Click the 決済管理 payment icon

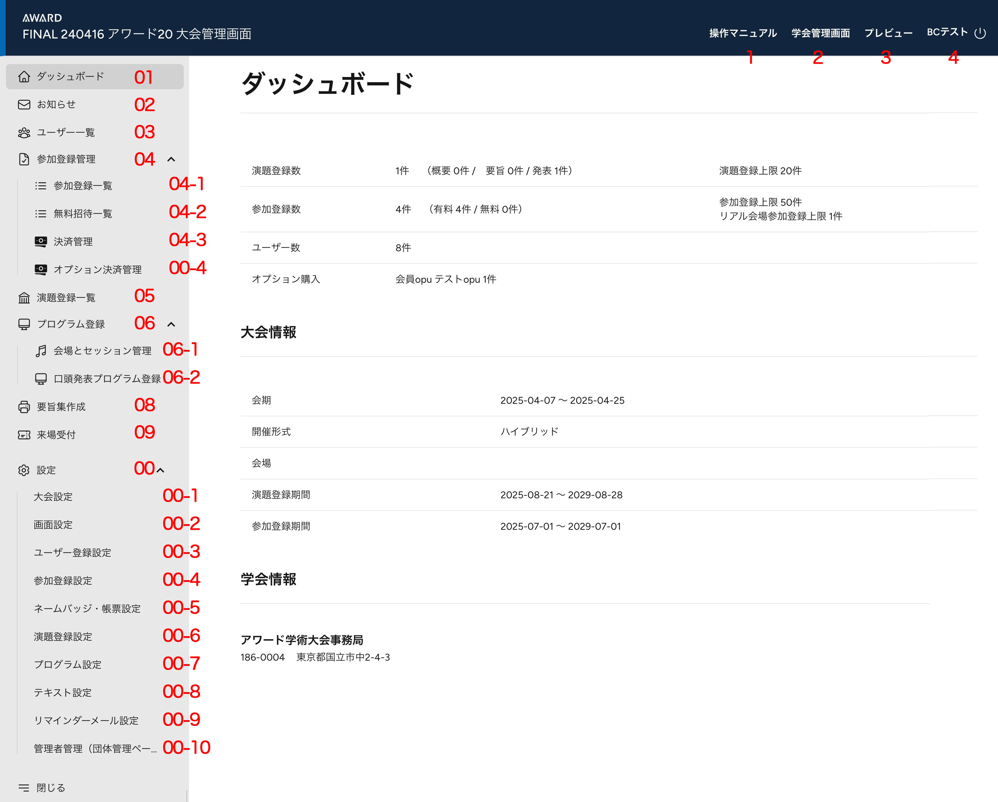point(41,241)
